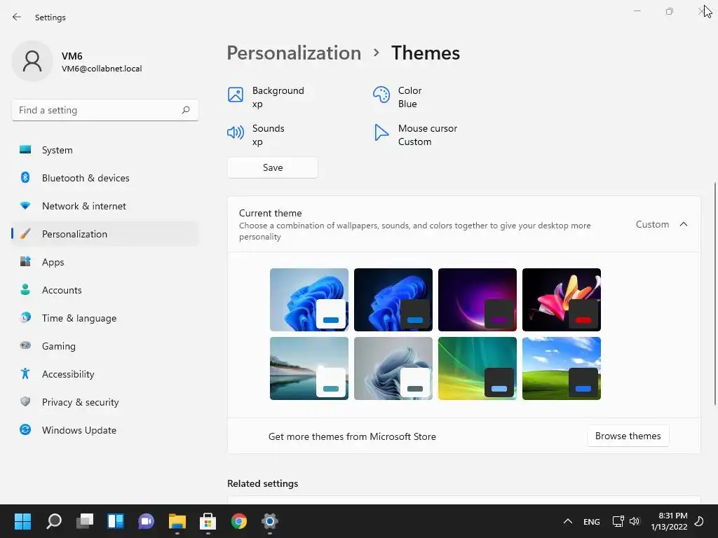718x538 pixels.
Task: Click the Windows Update sync icon
Action: point(25,429)
